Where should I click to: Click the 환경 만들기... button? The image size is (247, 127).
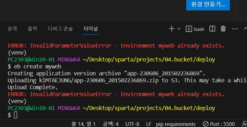[x=208, y=5]
